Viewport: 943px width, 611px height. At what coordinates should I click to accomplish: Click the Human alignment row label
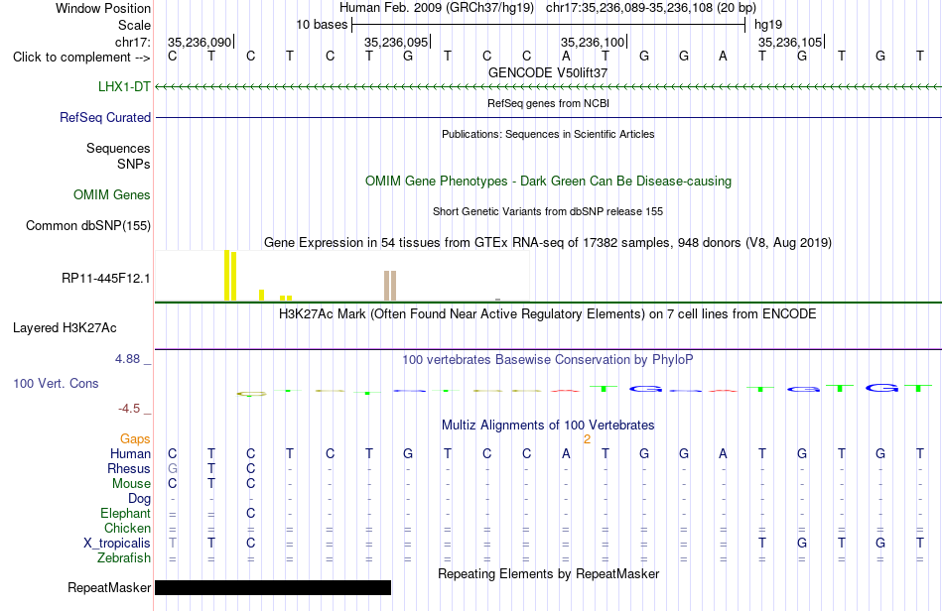point(130,453)
